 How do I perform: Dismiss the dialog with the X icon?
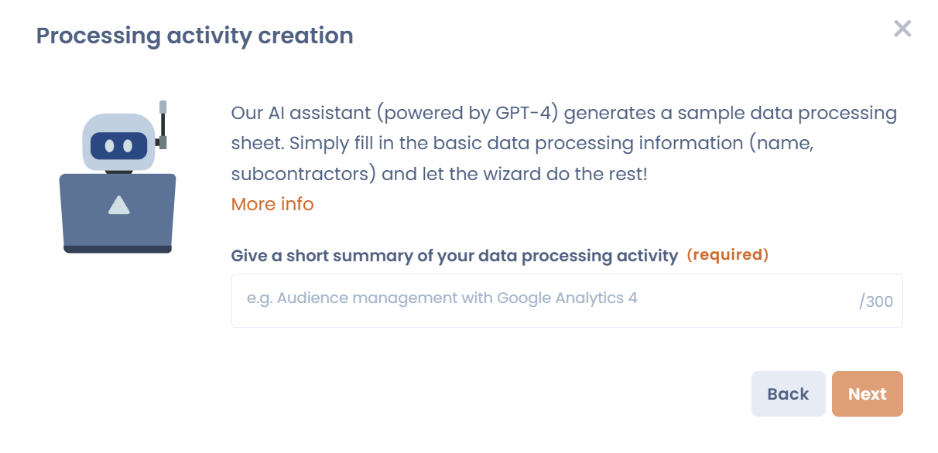(902, 29)
